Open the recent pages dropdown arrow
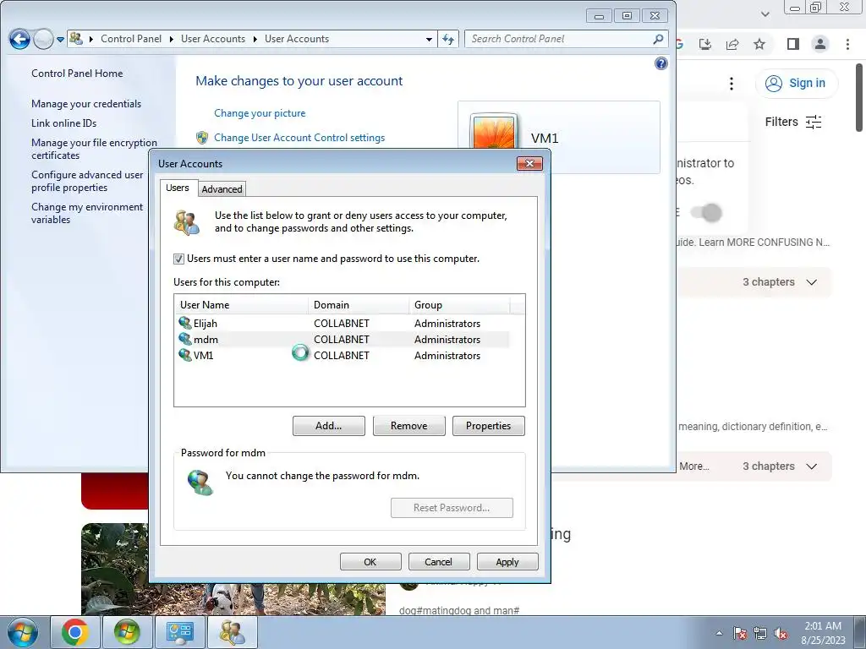Viewport: 866px width, 649px height. (x=60, y=40)
